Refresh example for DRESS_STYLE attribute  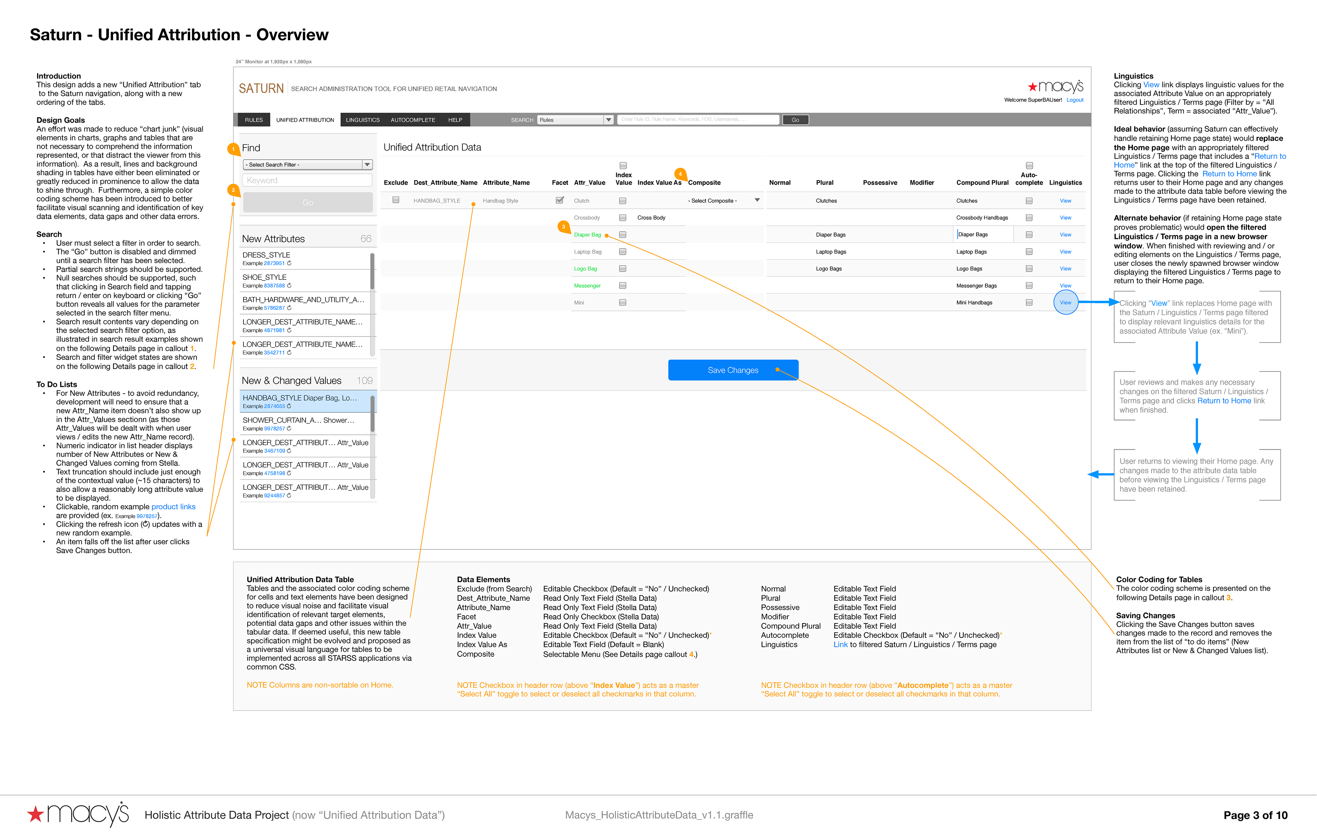coord(289,263)
